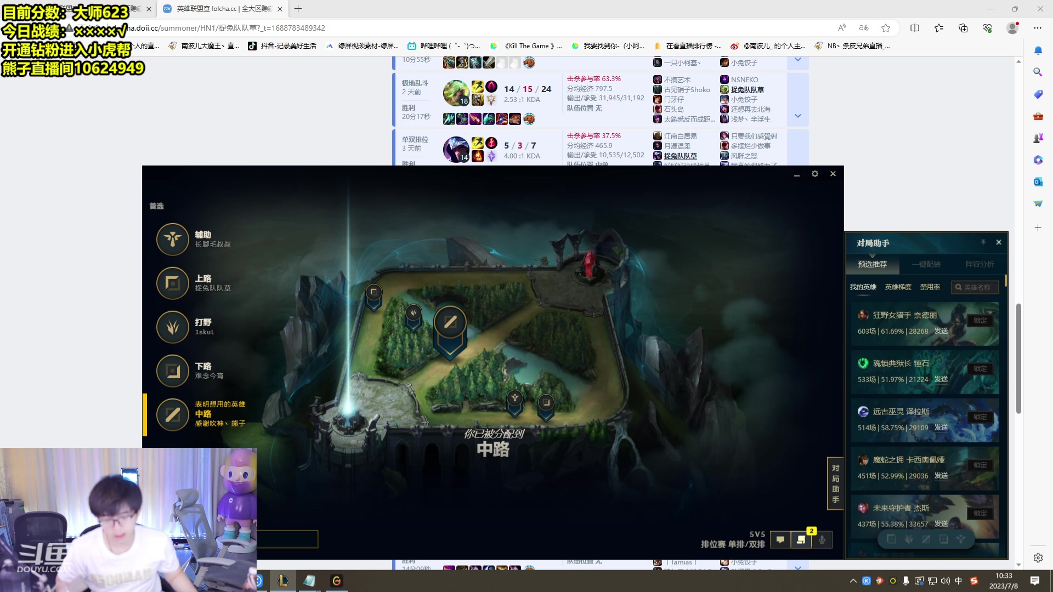This screenshot has width=1053, height=592.
Task: Open the chat bubble in game client
Action: click(780, 540)
